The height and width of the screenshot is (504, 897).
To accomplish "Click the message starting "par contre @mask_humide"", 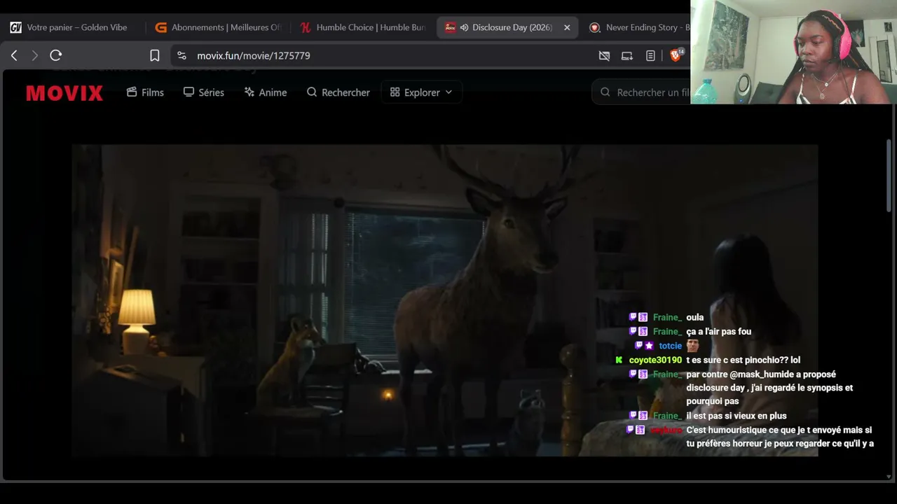I will pyautogui.click(x=769, y=388).
